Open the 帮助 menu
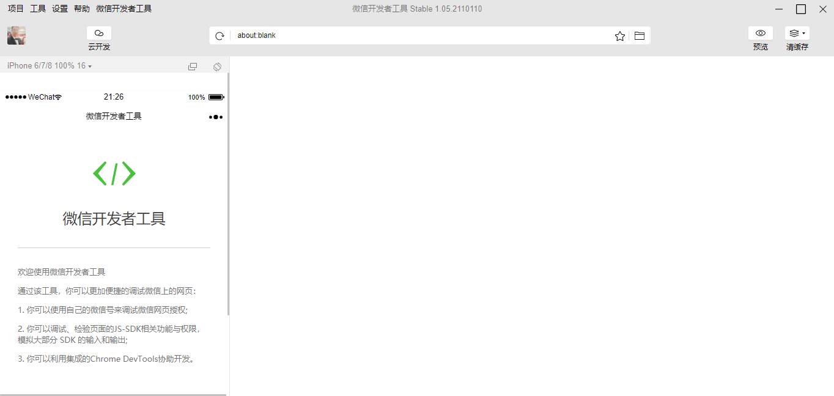The width and height of the screenshot is (834, 396). click(x=82, y=9)
